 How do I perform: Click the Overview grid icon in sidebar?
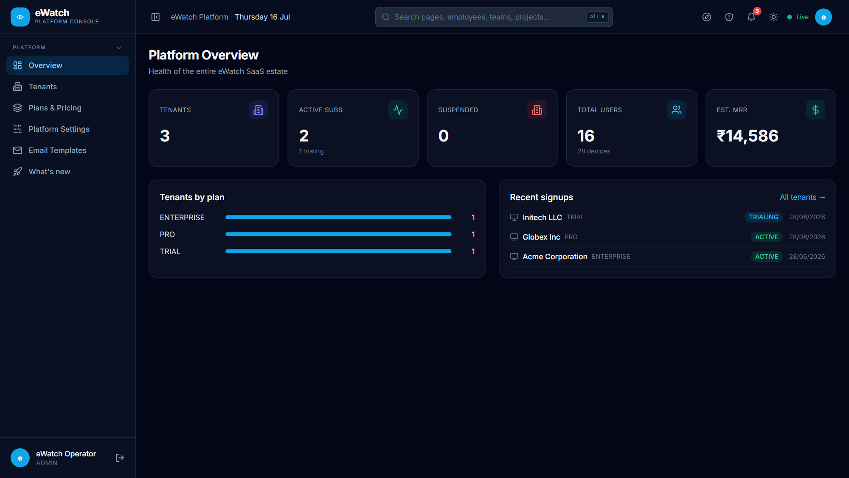point(17,65)
